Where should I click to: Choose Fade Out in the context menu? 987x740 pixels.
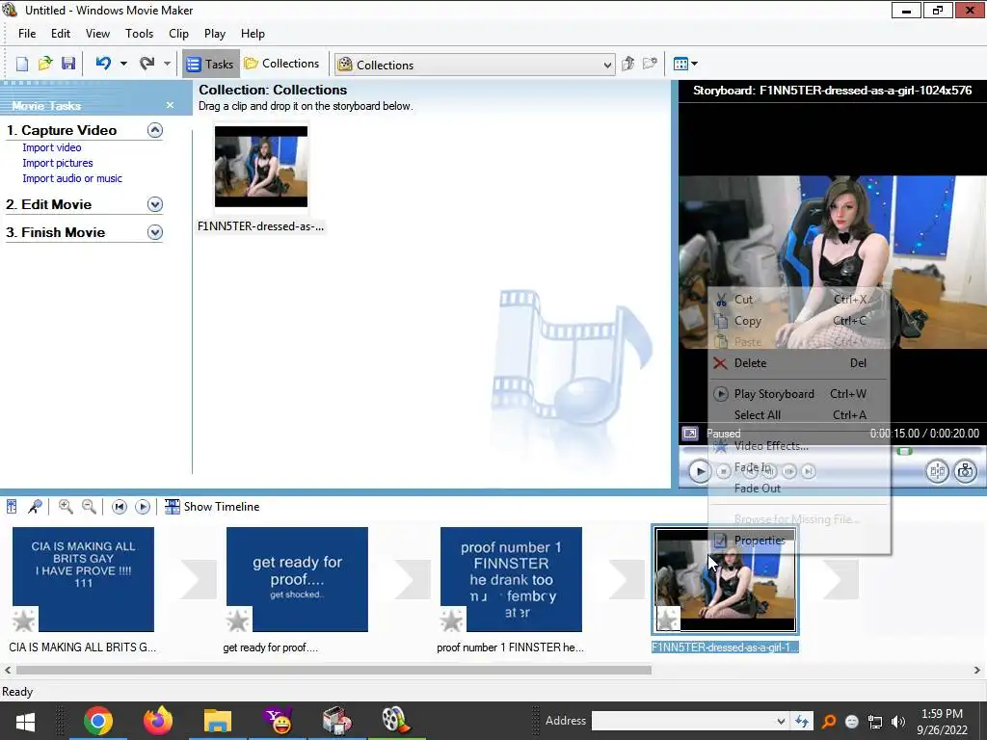pyautogui.click(x=799, y=489)
